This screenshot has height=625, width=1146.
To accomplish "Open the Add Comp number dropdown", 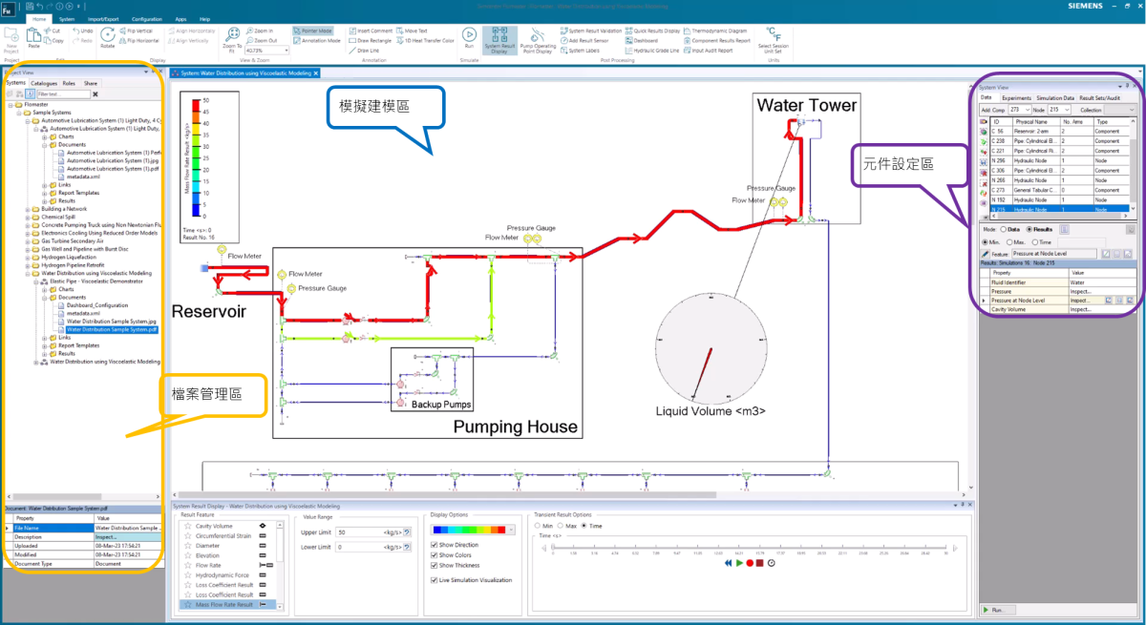I will point(1028,110).
